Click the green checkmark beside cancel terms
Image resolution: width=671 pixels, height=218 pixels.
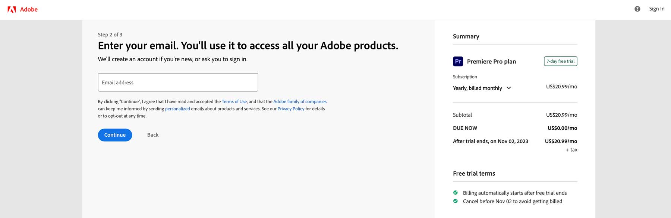click(456, 201)
